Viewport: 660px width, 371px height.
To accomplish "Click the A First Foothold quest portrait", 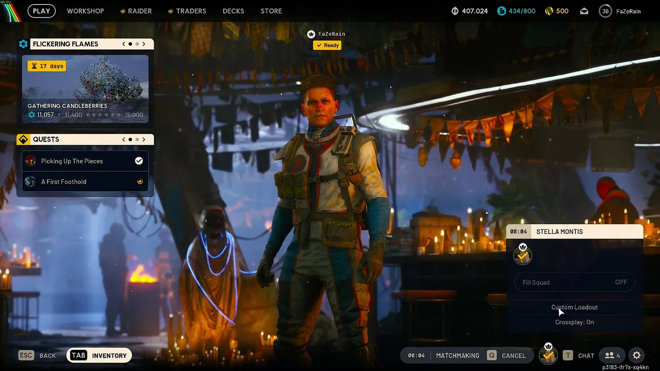I will coord(30,181).
